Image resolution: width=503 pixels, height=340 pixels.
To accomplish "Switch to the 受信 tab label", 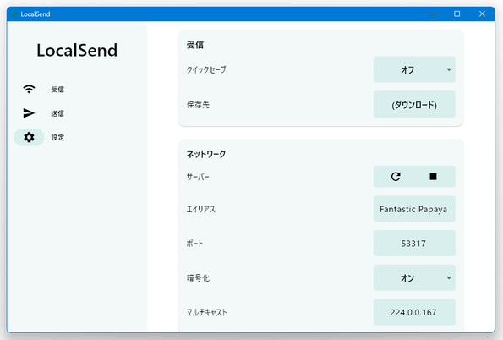I will (57, 90).
